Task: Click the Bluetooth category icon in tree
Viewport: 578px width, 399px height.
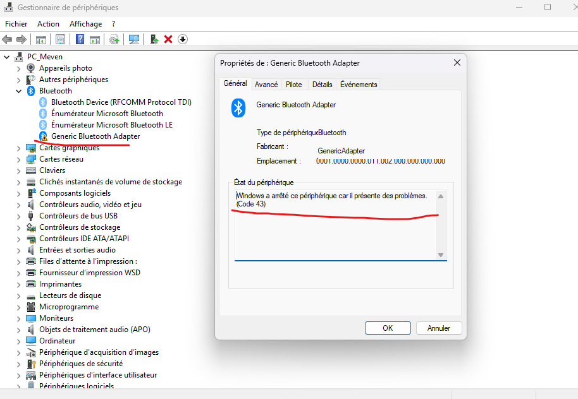Action: (31, 91)
